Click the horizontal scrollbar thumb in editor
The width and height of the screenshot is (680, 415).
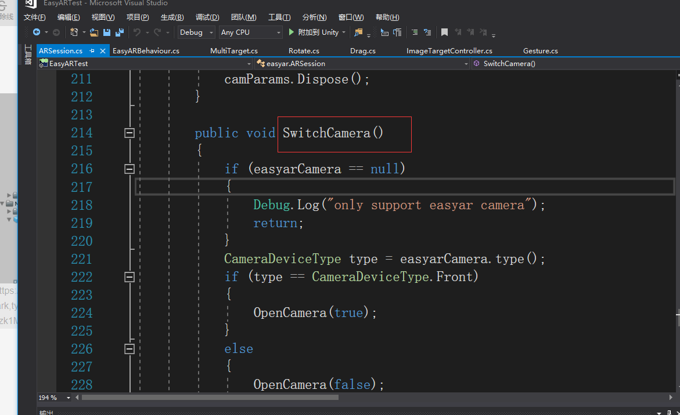(x=210, y=397)
